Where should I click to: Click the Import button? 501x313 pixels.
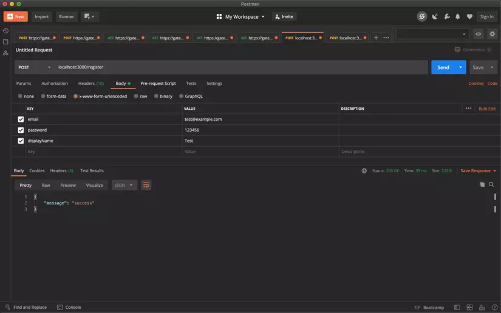point(41,16)
